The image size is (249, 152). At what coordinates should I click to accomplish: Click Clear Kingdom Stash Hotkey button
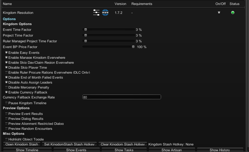coord(123,144)
